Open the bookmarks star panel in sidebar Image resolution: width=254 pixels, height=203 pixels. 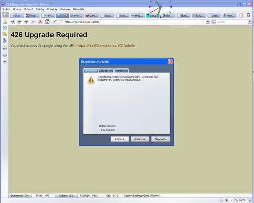click(x=5, y=62)
